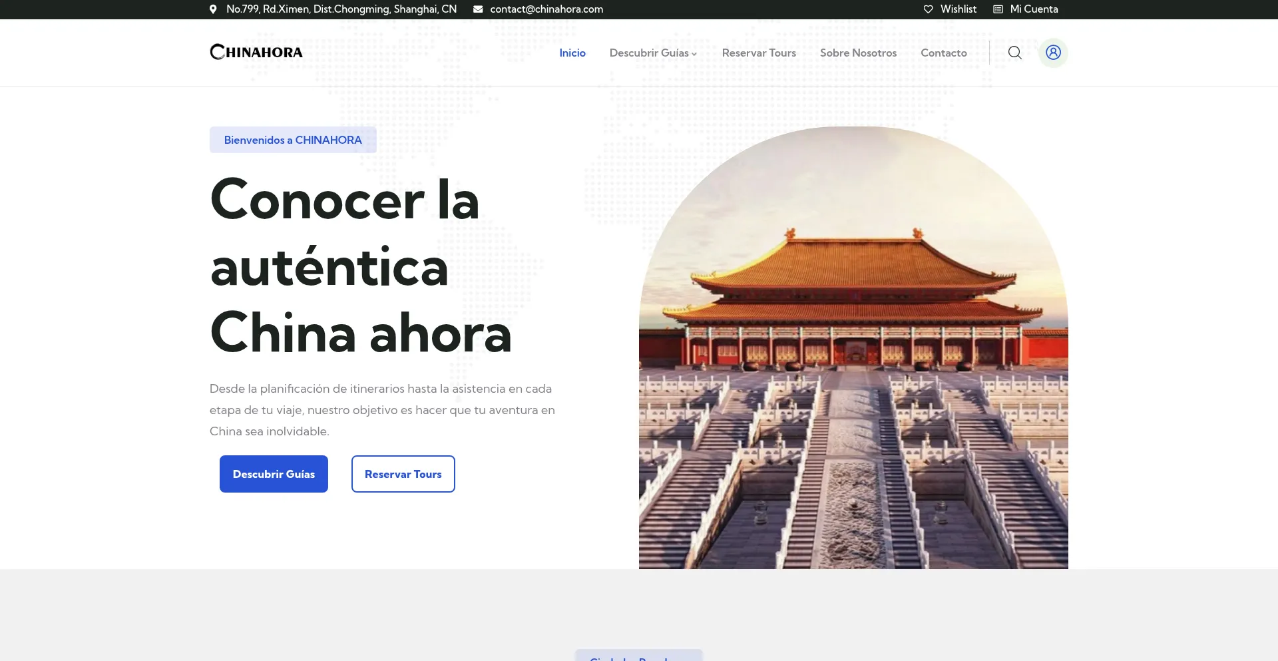
Task: Navigate to Sobre Nosotros page
Action: pos(858,53)
